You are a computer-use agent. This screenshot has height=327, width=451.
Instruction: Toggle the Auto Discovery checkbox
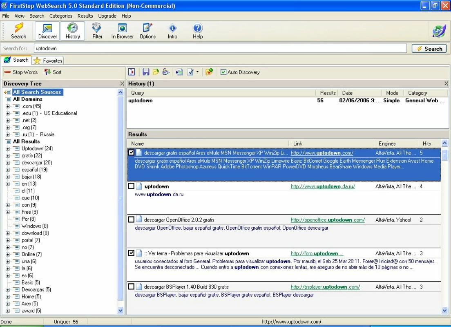(x=223, y=72)
